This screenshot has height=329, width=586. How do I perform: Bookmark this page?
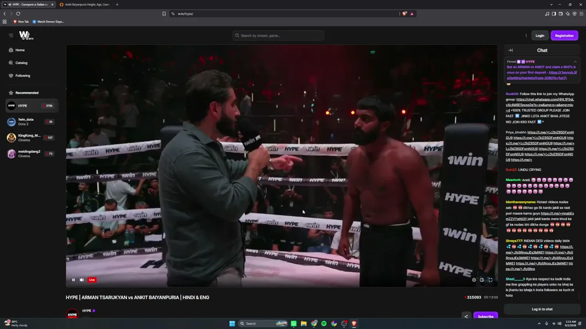click(x=164, y=14)
